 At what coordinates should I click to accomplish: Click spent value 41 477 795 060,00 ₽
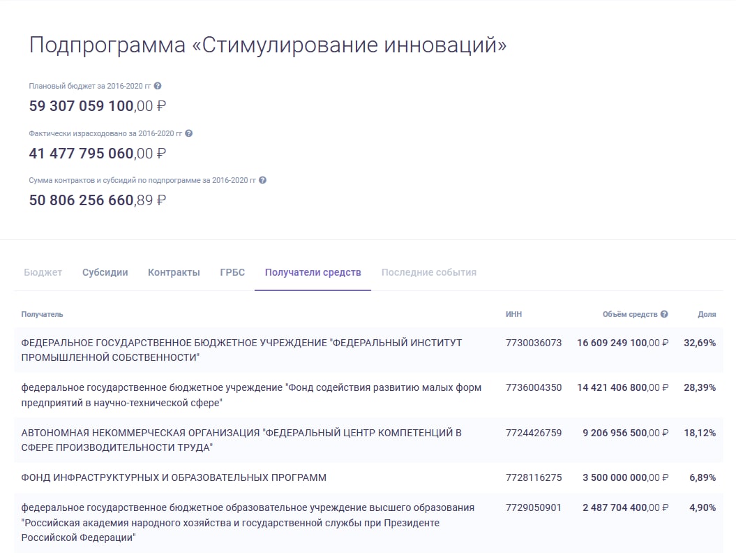(x=97, y=154)
